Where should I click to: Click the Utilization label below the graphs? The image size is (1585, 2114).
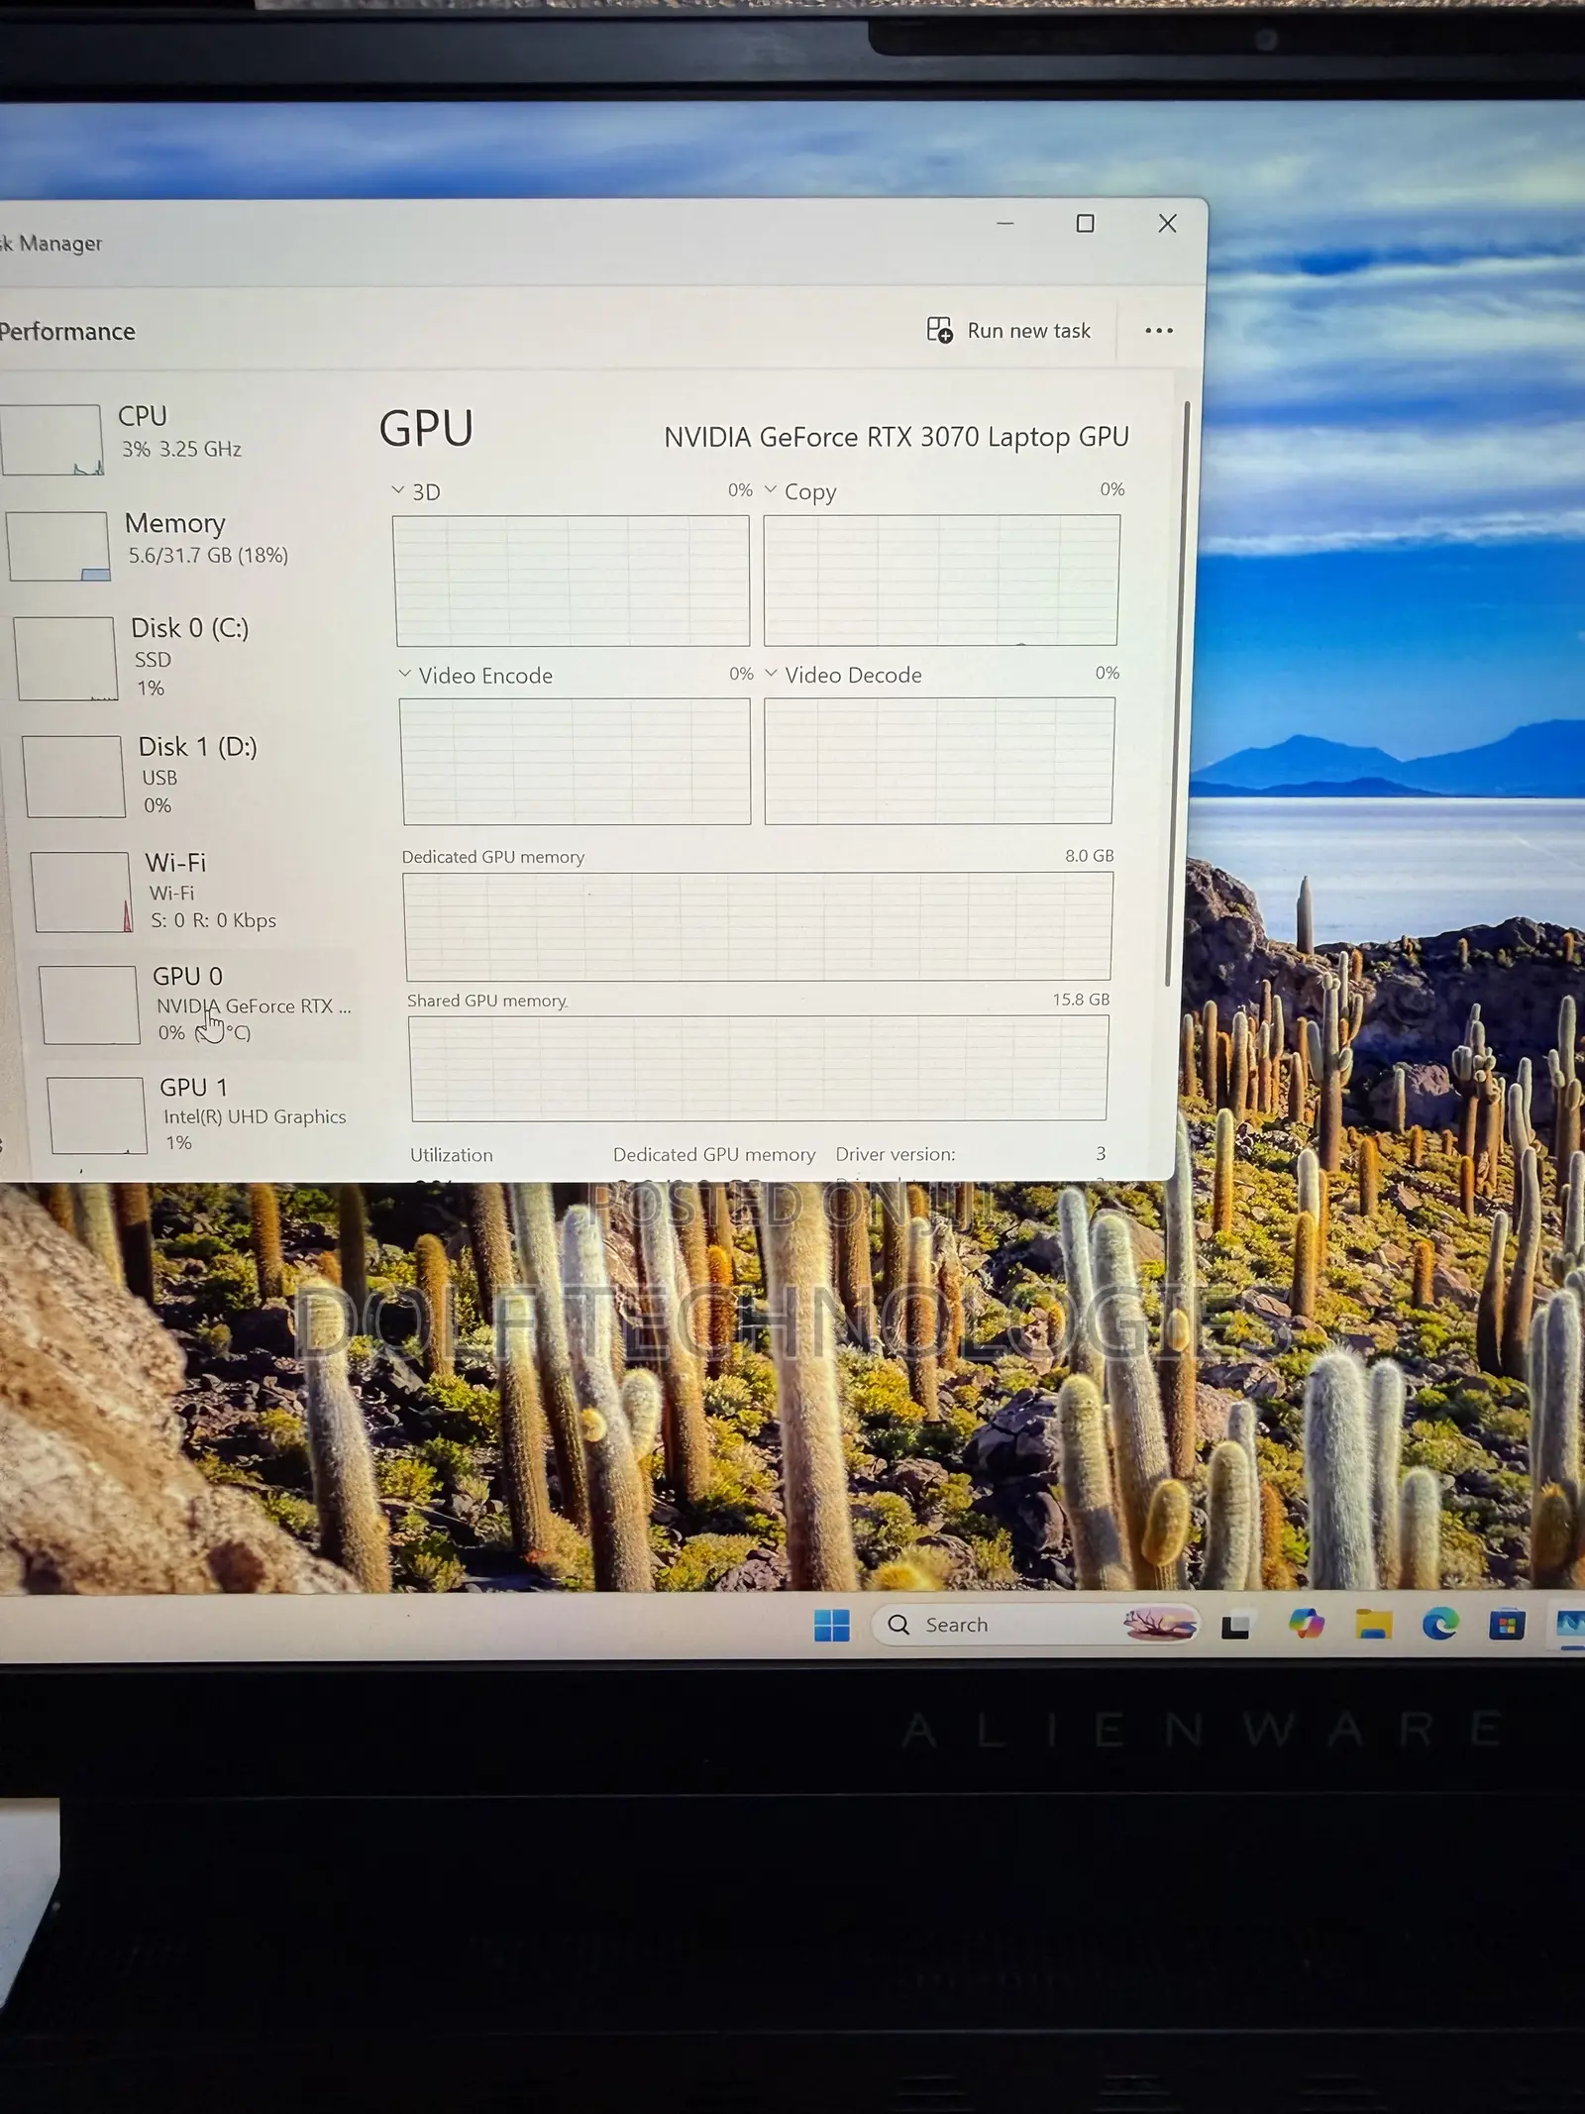(452, 1155)
